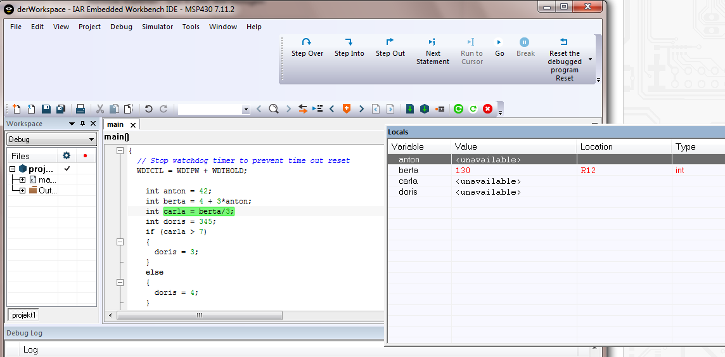This screenshot has height=357, width=725.
Task: Click the Open file icon
Action: tap(32, 108)
